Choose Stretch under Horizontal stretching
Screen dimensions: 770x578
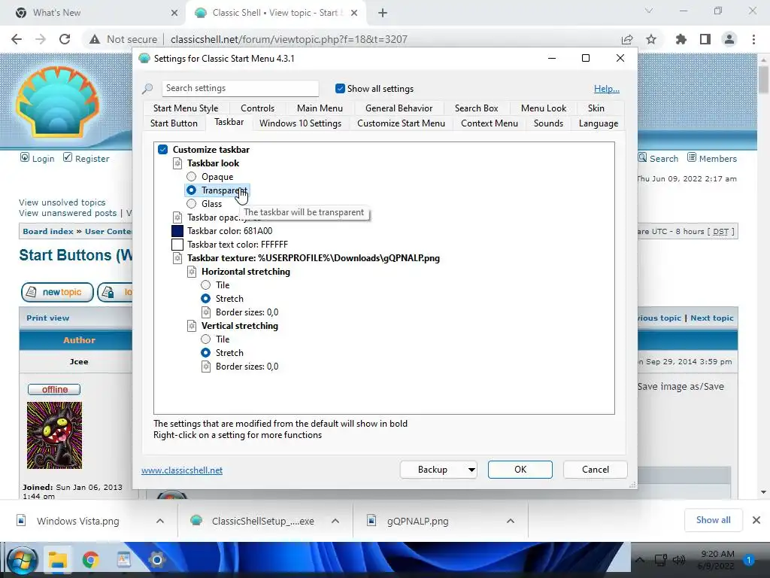pyautogui.click(x=206, y=298)
